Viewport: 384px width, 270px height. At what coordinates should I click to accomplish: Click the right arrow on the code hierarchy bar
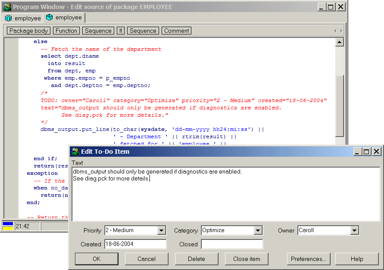(341, 31)
